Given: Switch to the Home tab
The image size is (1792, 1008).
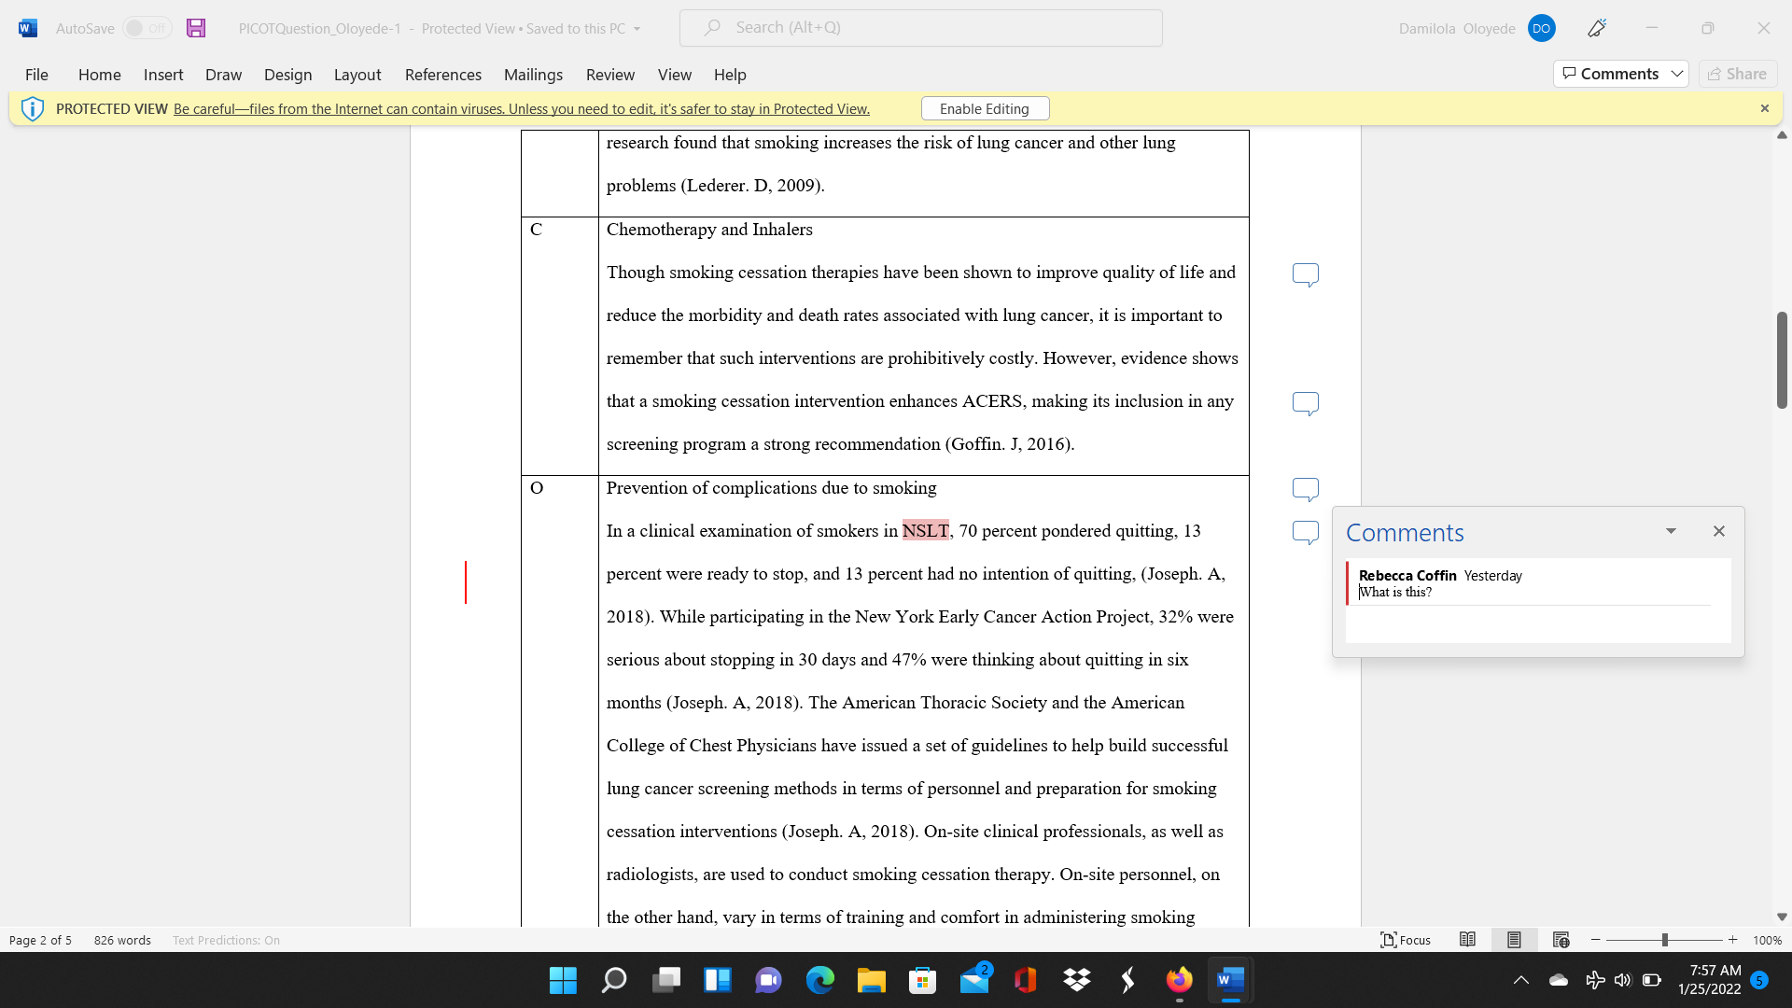Looking at the screenshot, I should pos(100,75).
